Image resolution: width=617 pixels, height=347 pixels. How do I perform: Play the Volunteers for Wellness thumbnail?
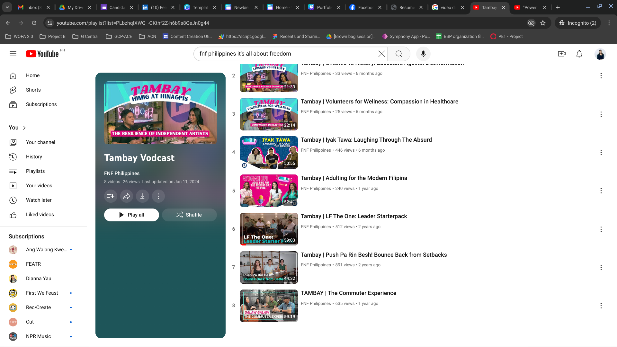[269, 114]
